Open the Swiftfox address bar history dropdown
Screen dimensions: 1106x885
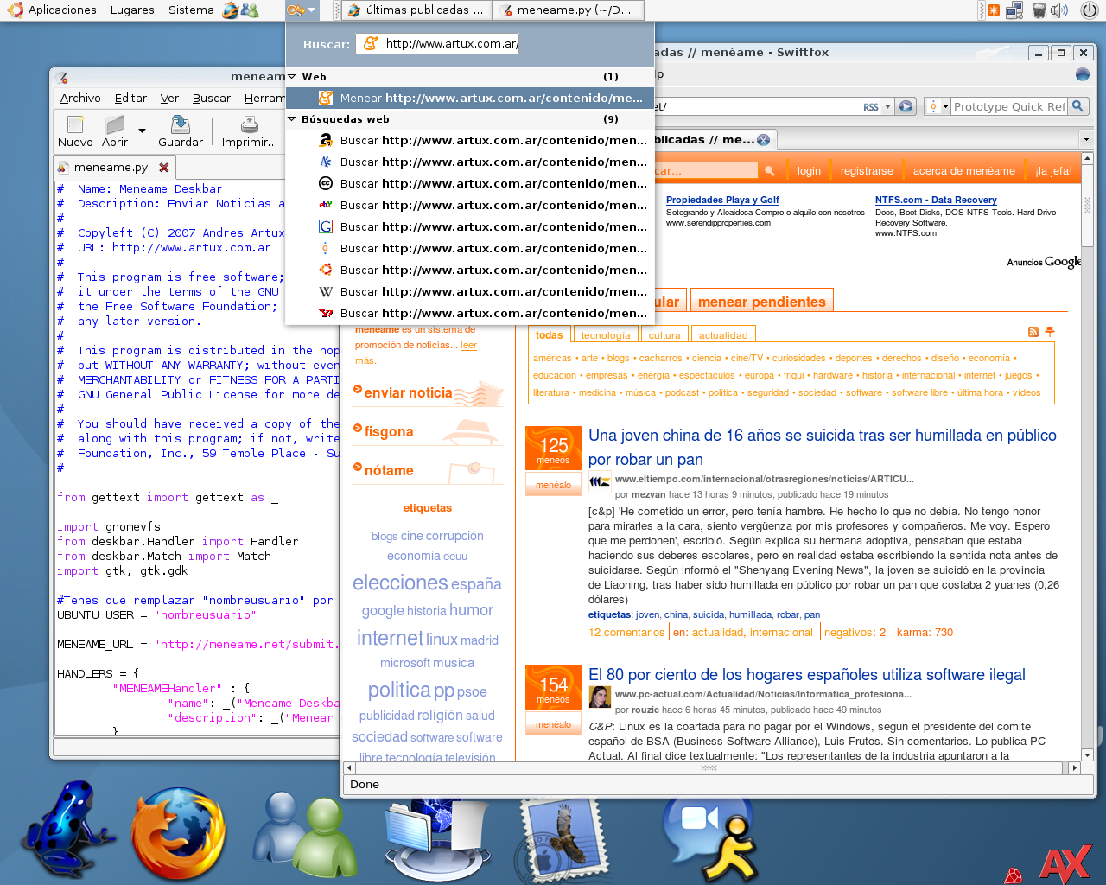pyautogui.click(x=887, y=107)
